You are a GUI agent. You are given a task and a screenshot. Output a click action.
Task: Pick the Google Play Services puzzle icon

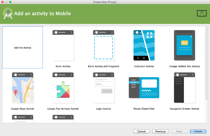(x=63, y=89)
